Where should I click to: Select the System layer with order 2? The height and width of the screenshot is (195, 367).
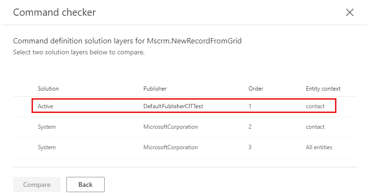click(x=47, y=127)
